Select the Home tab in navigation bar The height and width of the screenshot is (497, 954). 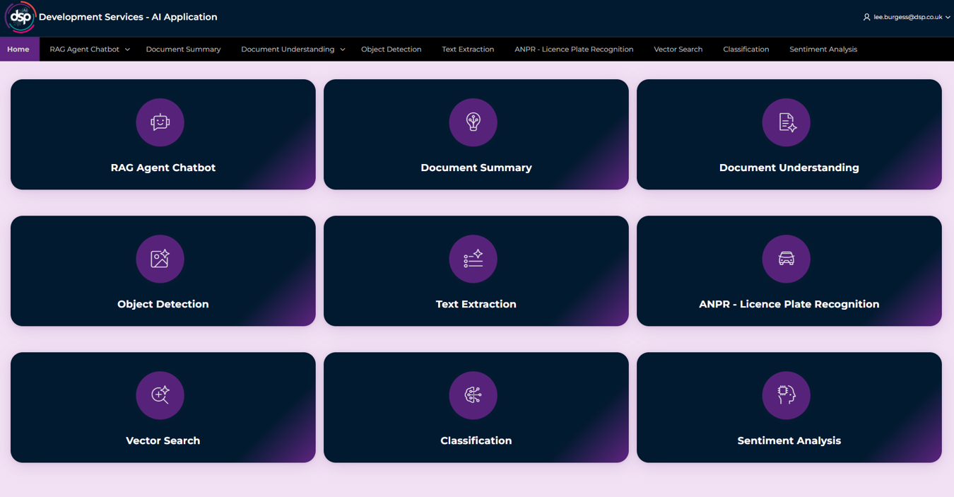tap(18, 49)
